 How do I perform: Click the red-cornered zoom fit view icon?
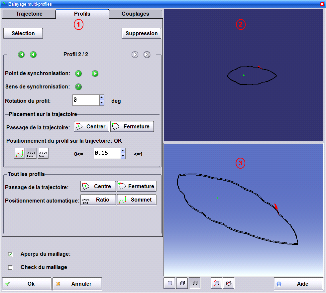click(x=217, y=283)
